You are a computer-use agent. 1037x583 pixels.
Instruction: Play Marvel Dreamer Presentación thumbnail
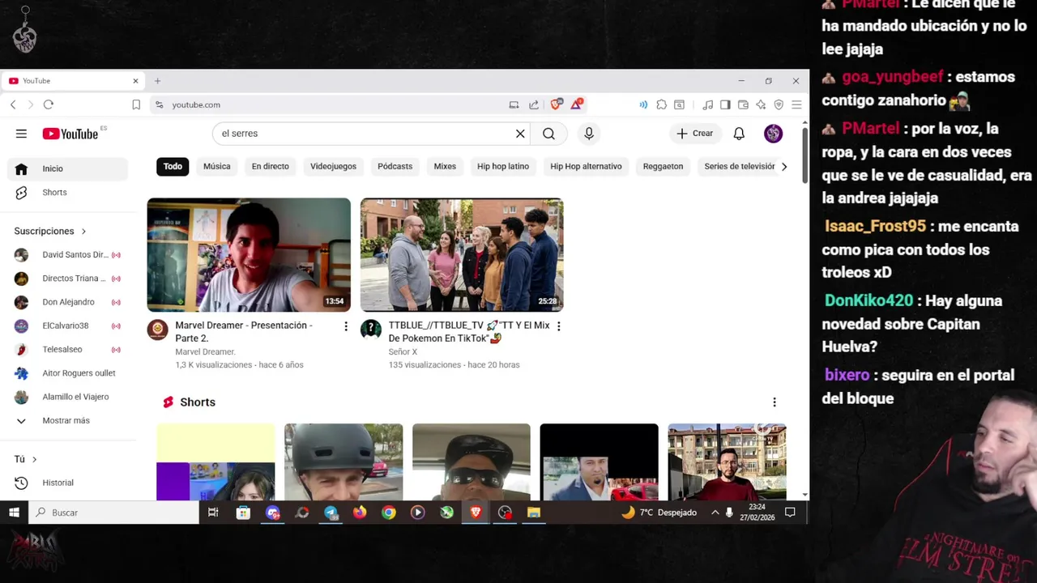coord(249,255)
